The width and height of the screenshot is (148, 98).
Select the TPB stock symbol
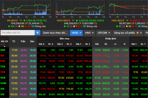3,72
